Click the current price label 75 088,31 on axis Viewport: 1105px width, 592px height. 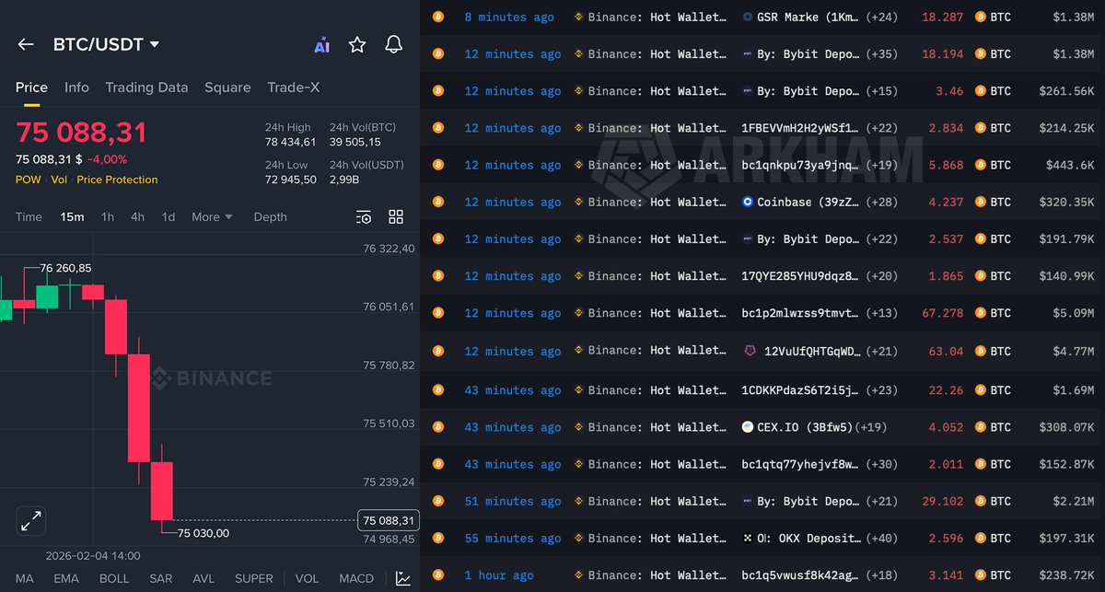click(389, 520)
